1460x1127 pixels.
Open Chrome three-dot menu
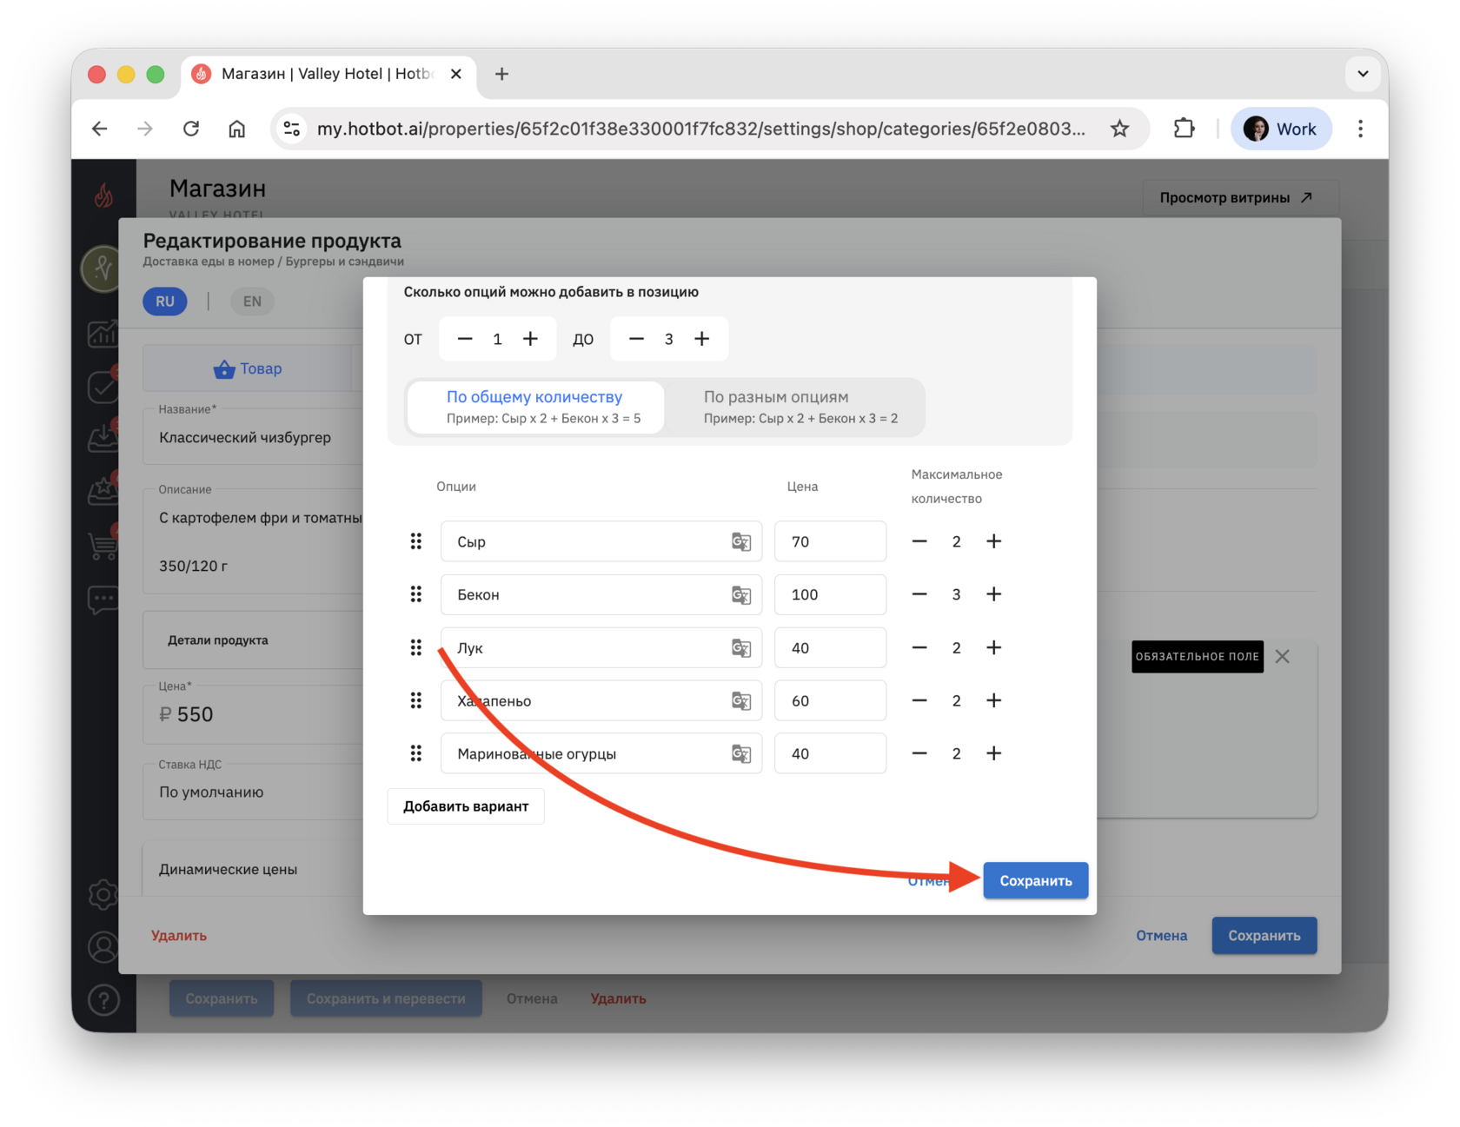[1360, 129]
